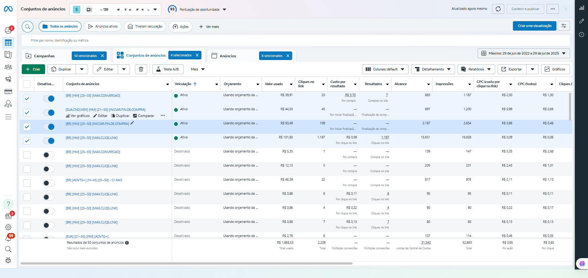Image resolution: width=588 pixels, height=278 pixels.
Task: Delete selected items with trash icon
Action: pyautogui.click(x=141, y=69)
